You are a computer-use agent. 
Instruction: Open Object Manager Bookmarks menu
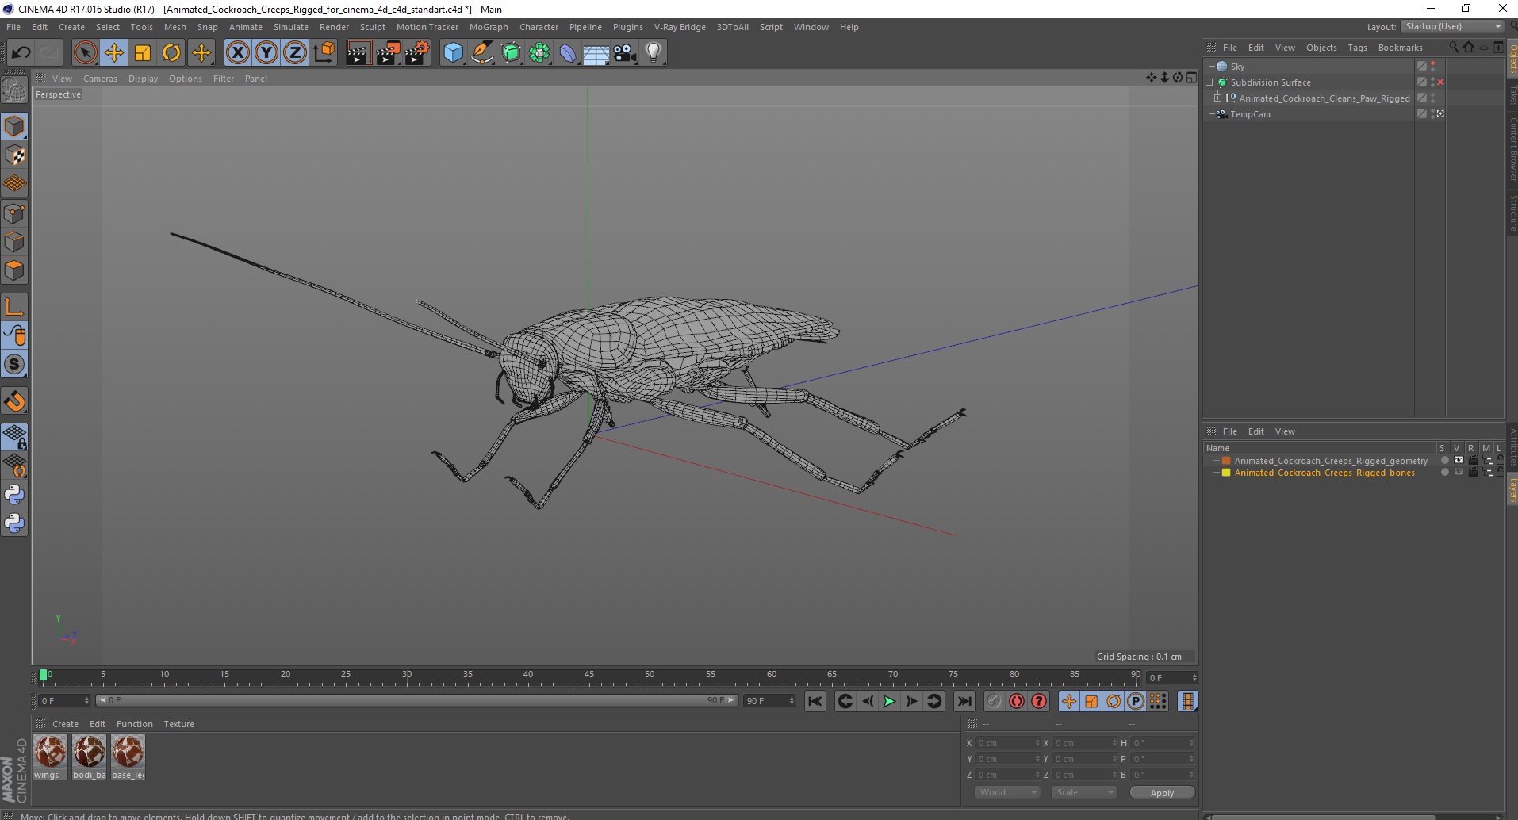(x=1400, y=48)
